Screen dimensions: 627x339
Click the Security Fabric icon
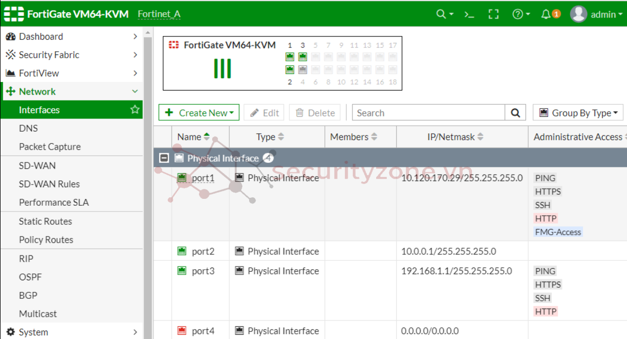pos(11,54)
